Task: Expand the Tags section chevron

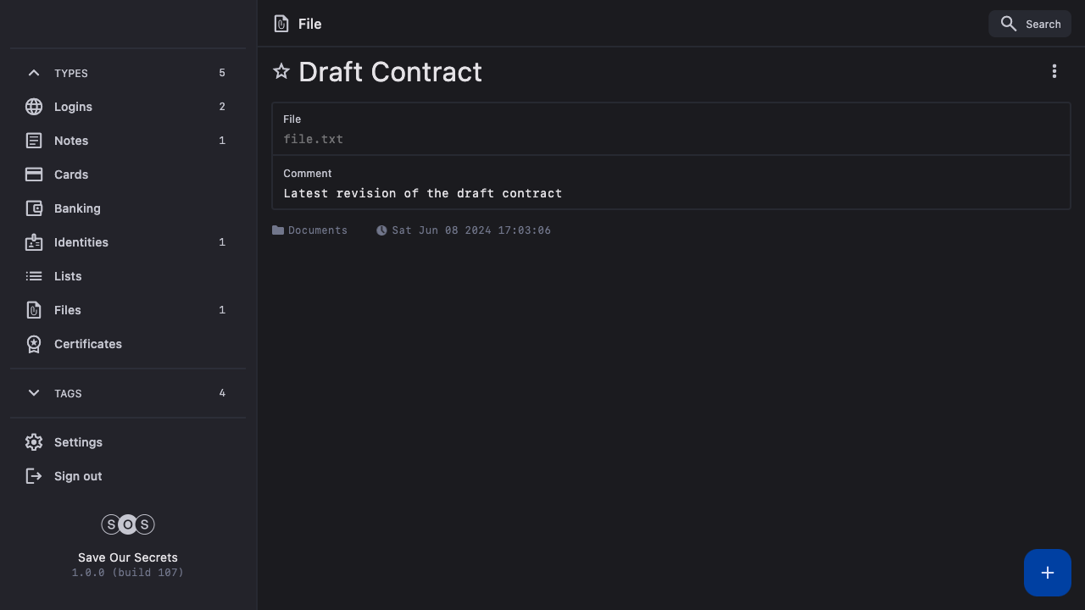Action: point(34,393)
